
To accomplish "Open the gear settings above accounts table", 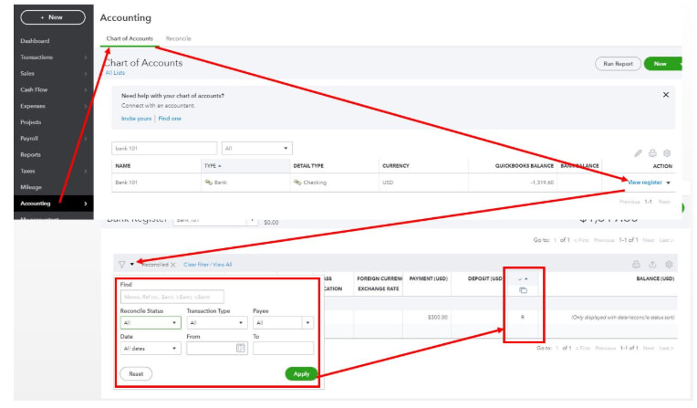I will tap(667, 153).
